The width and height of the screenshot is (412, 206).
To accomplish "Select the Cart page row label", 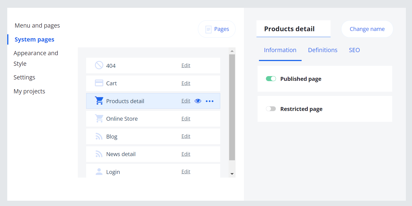I will tap(112, 83).
